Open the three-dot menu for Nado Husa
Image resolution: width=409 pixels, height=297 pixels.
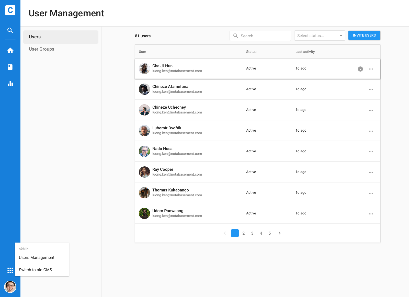pos(371,152)
